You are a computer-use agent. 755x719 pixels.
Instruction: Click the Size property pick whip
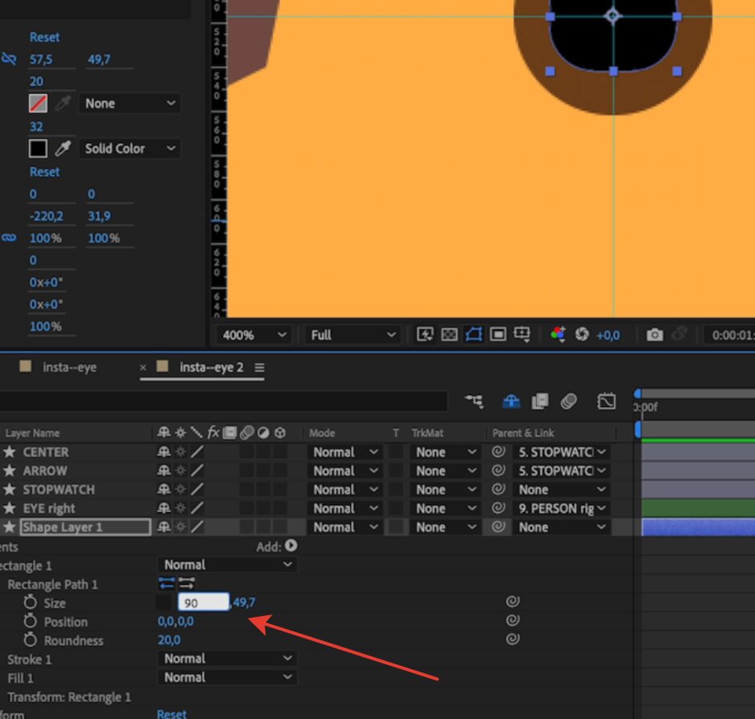click(513, 601)
